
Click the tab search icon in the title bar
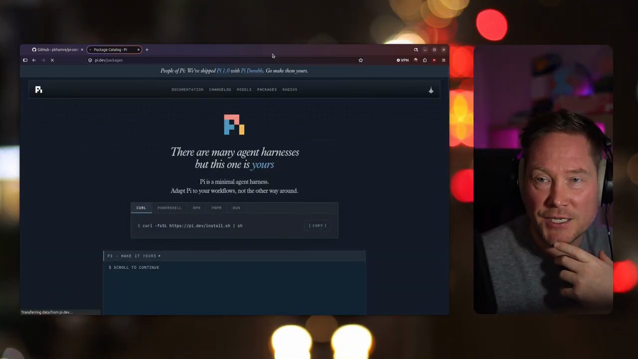(x=416, y=50)
